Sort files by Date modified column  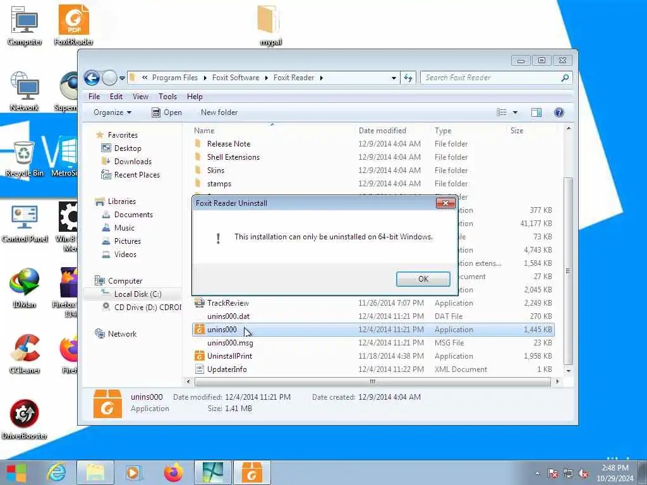click(392, 131)
